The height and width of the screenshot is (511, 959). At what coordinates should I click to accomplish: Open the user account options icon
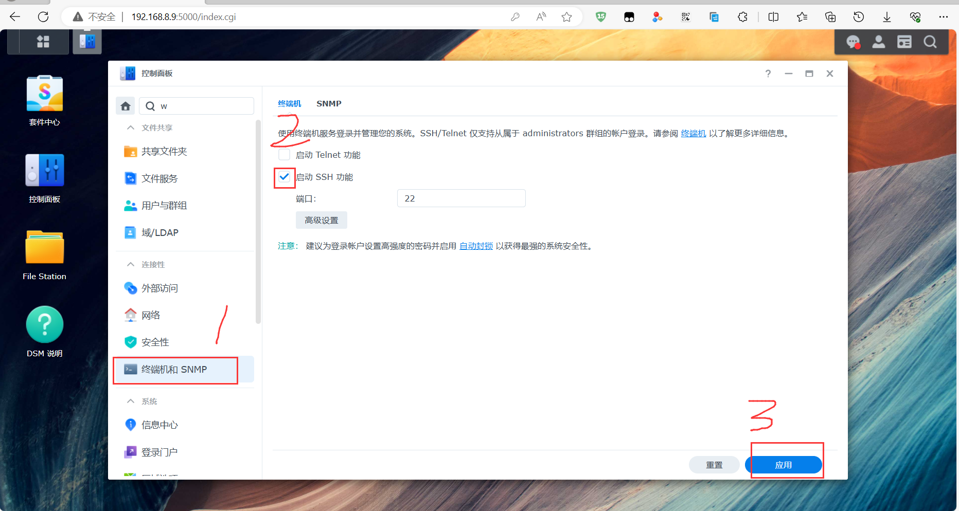[x=879, y=42]
